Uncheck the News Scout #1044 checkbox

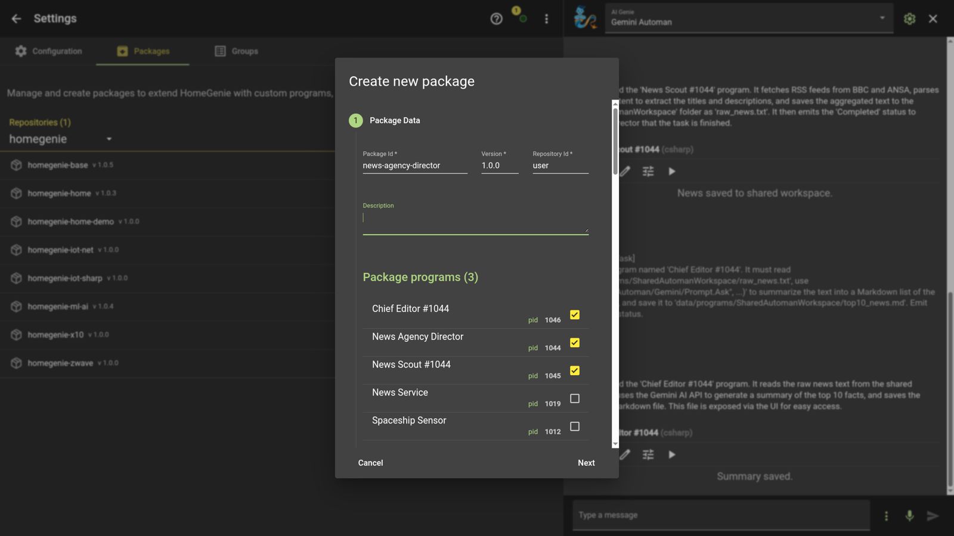point(575,371)
